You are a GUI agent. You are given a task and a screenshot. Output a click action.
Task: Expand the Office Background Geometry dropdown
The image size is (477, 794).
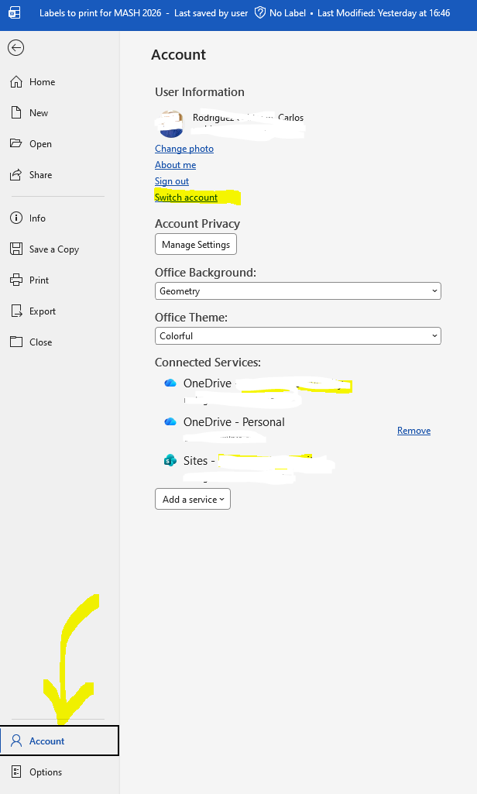pos(298,291)
